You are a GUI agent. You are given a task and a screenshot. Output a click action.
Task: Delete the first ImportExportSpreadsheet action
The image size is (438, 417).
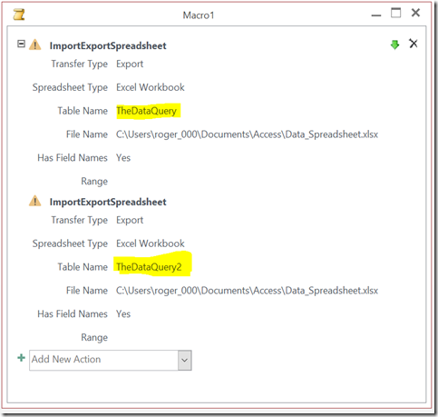tap(414, 44)
